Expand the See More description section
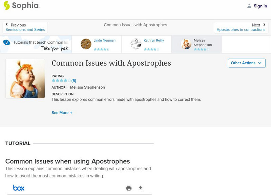This screenshot has width=271, height=195. pyautogui.click(x=62, y=113)
